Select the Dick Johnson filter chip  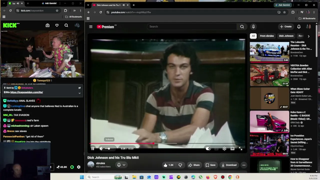pos(286,36)
